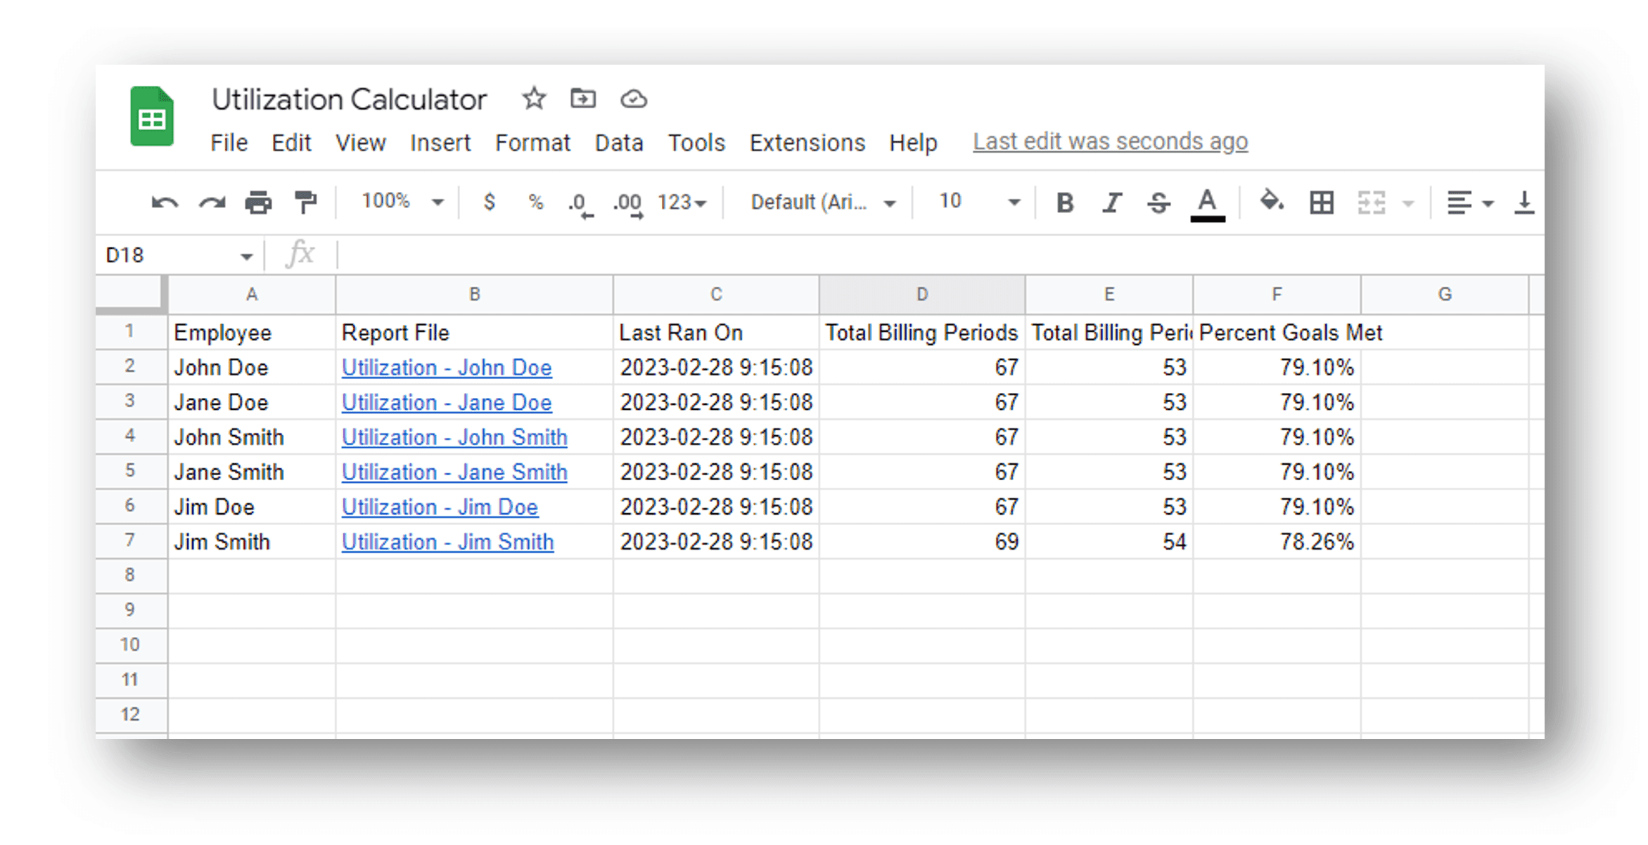Click the Move to folder icon
Screen dimensions: 1648x845
coord(583,98)
